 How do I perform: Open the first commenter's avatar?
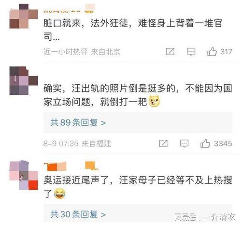(x=24, y=16)
